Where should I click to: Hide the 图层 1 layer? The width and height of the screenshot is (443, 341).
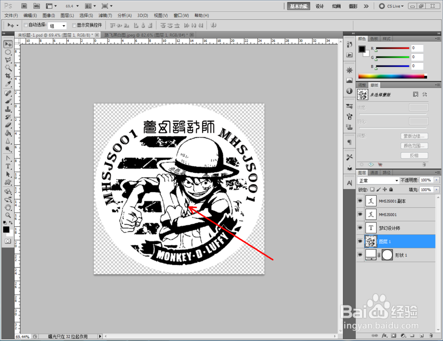[360, 241]
